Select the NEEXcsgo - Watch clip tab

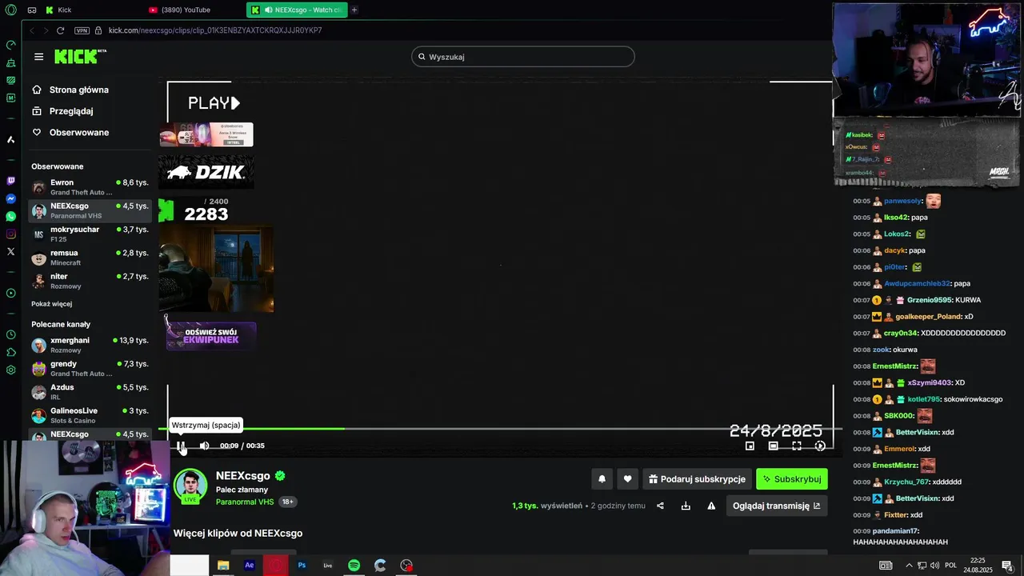297,10
